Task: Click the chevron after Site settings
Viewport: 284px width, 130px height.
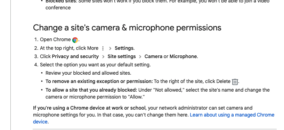Action: pos(140,57)
